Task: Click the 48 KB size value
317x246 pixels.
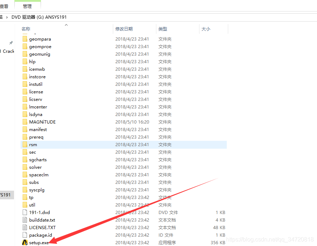Action: pos(219,227)
